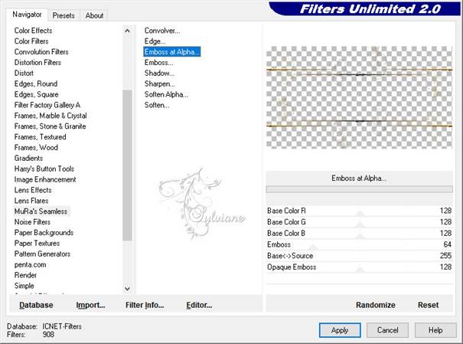Randomize the filter settings
The image size is (463, 344).
pyautogui.click(x=376, y=305)
